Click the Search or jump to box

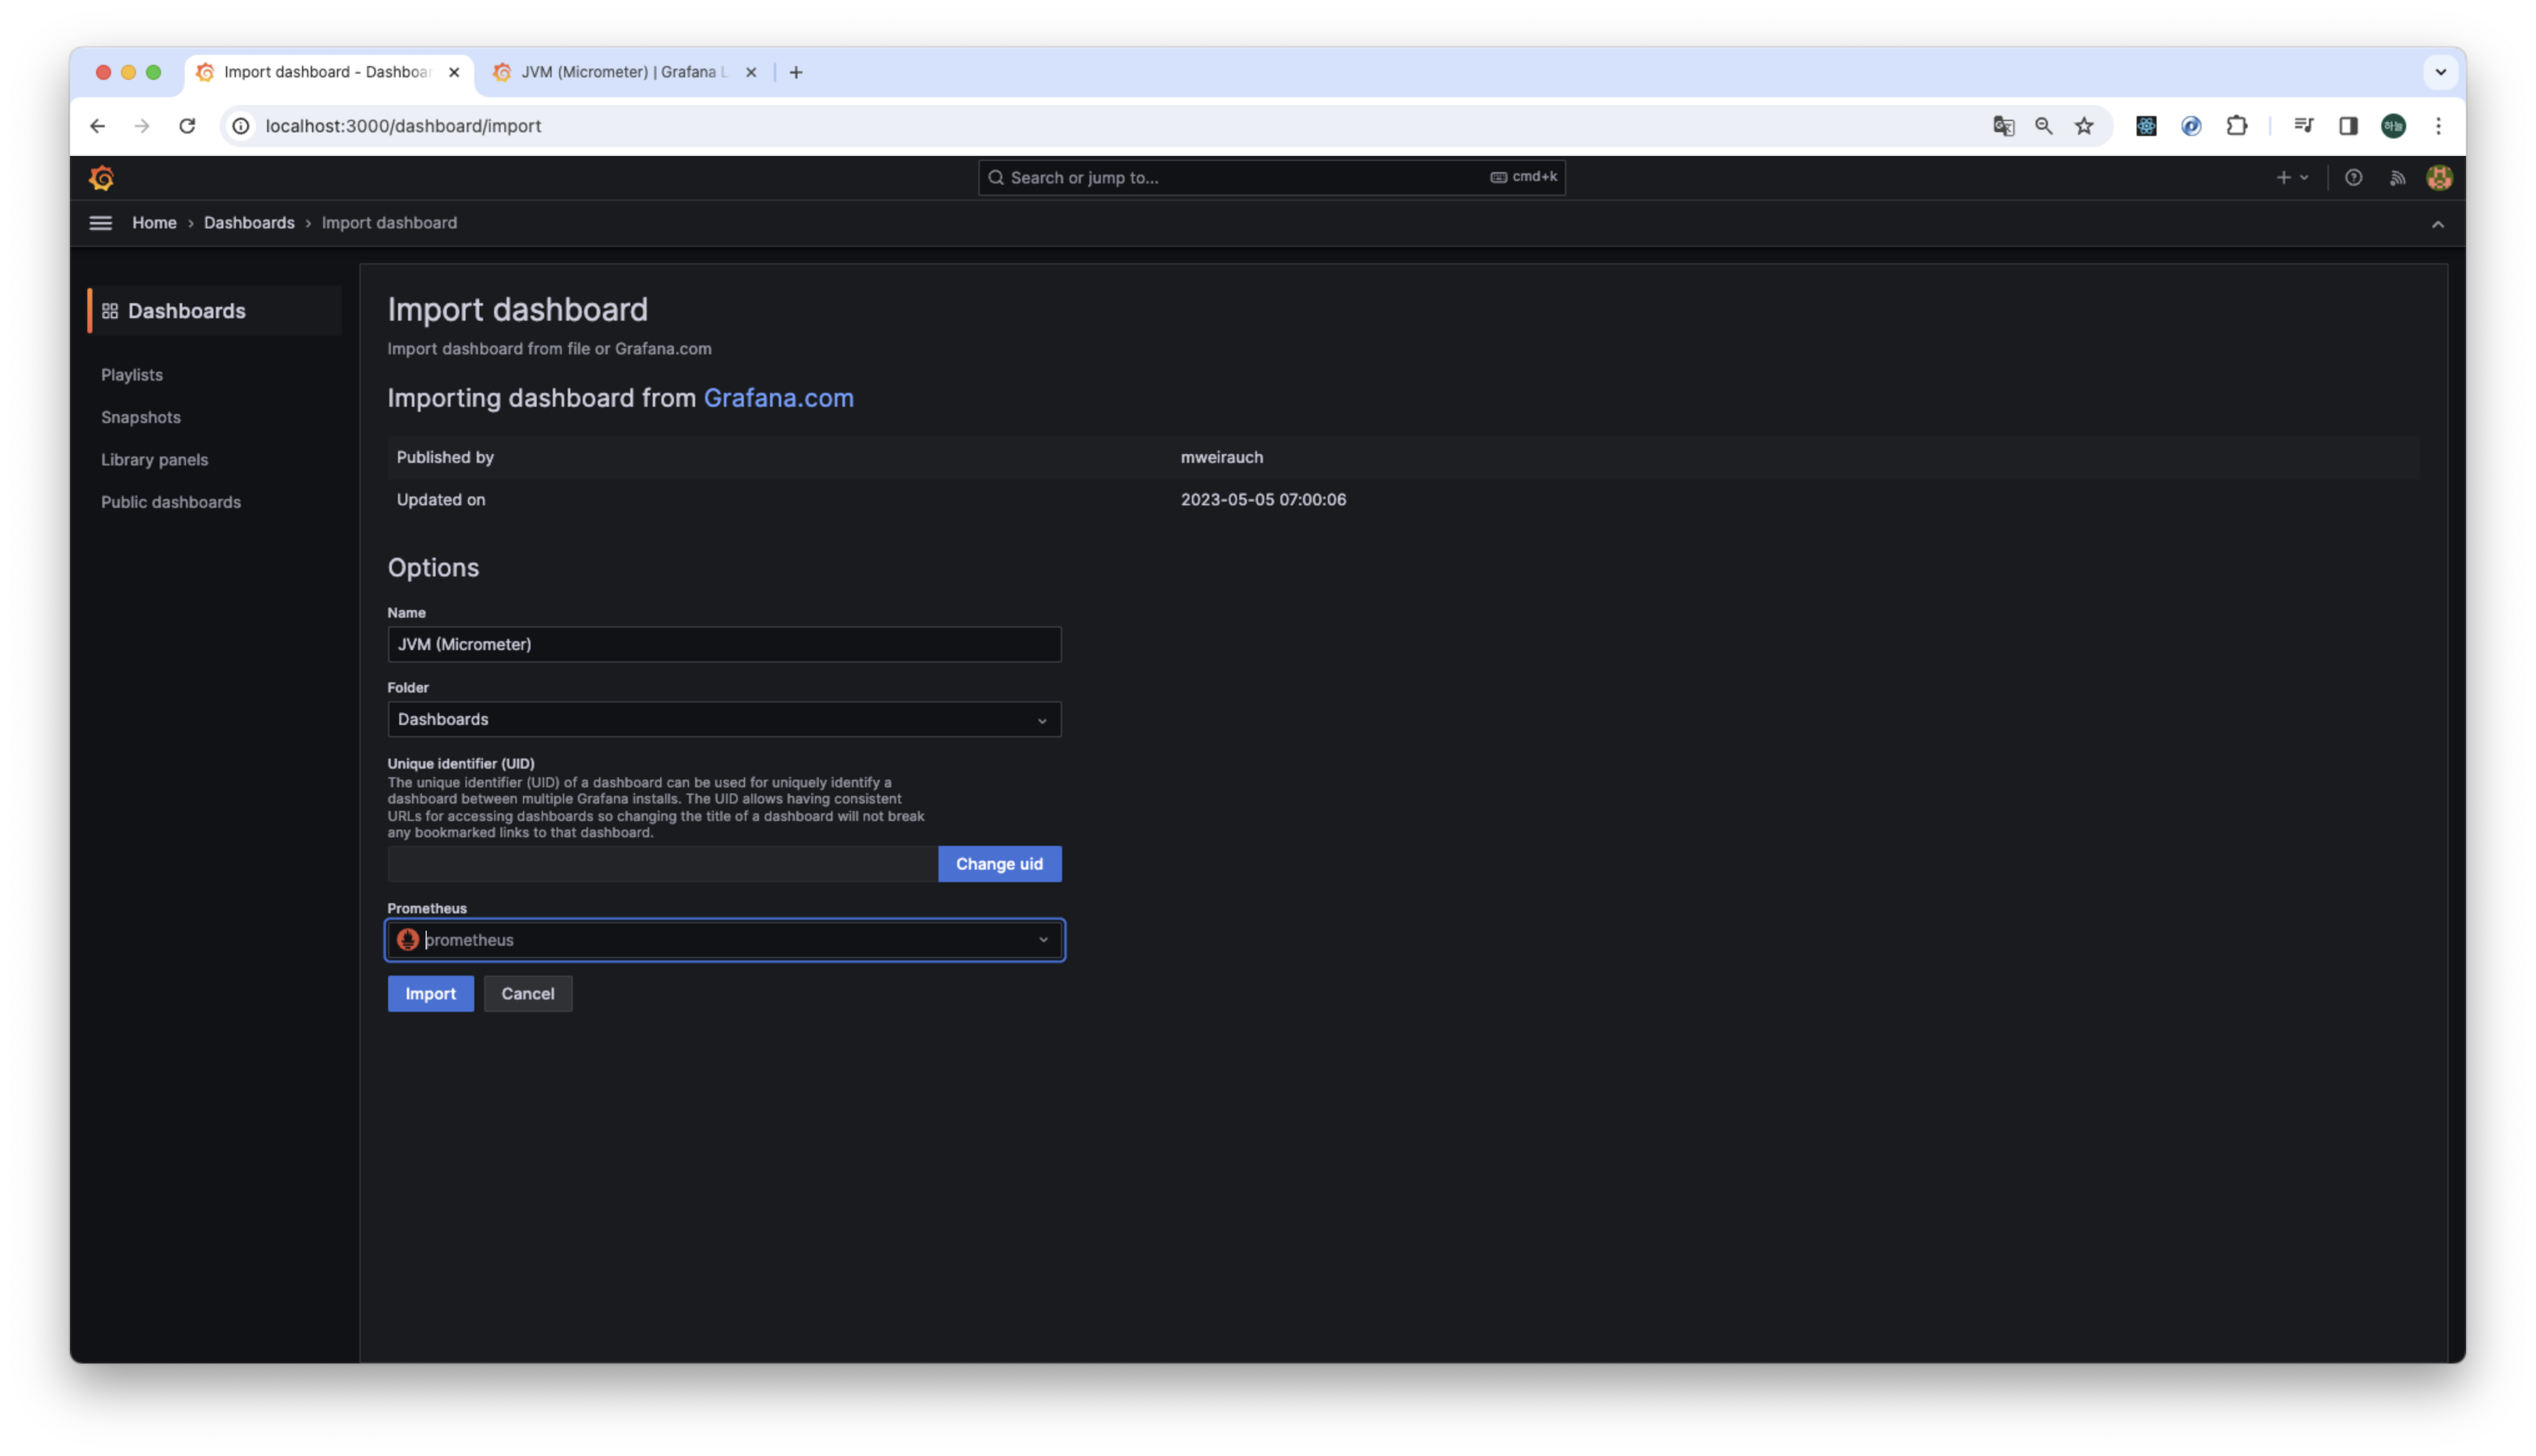click(x=1271, y=178)
